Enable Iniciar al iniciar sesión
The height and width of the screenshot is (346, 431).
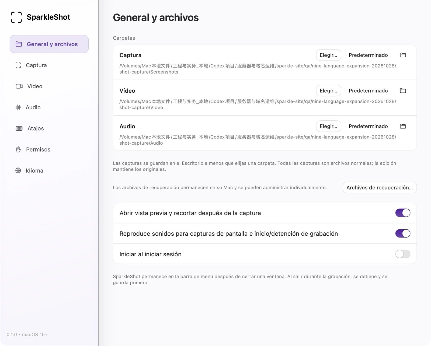click(403, 254)
